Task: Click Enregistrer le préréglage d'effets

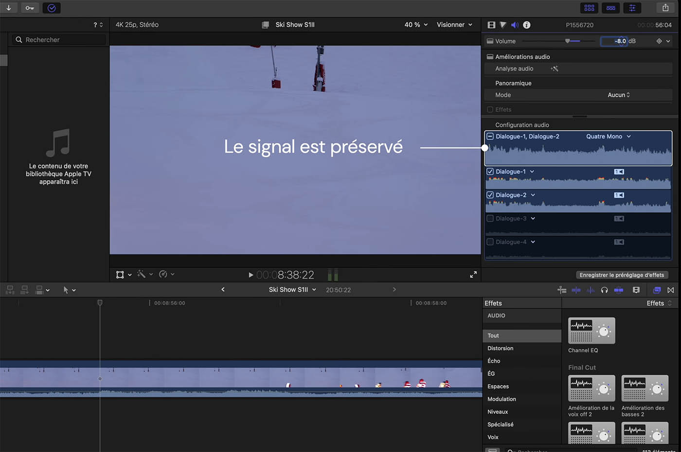Action: click(622, 275)
